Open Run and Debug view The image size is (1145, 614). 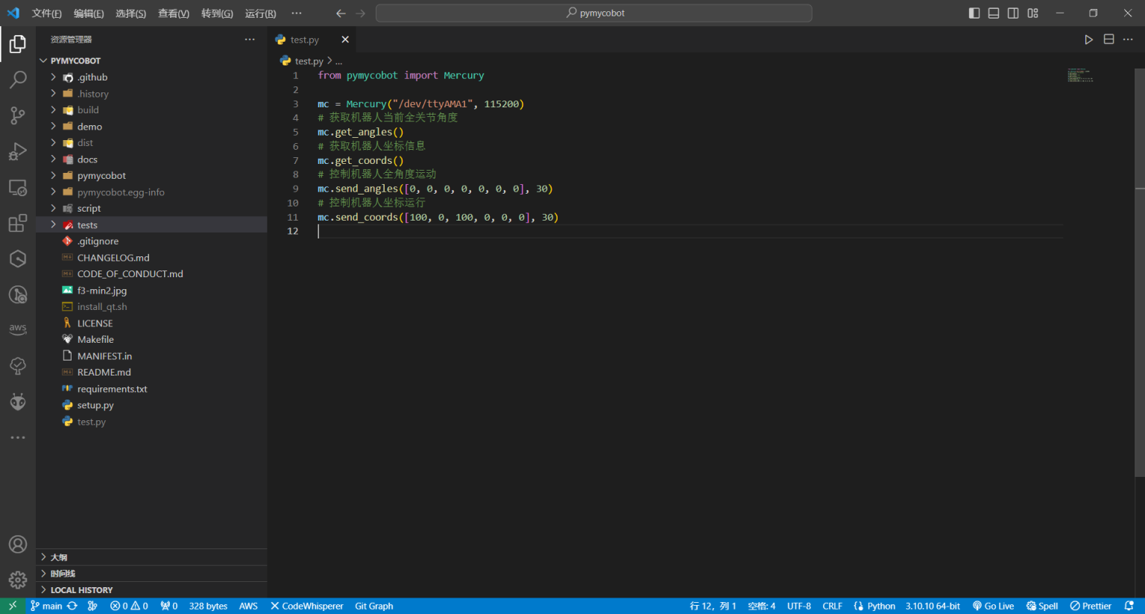tap(18, 151)
